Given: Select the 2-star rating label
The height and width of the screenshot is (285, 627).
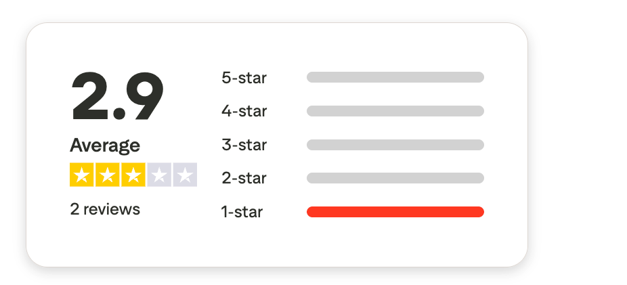Looking at the screenshot, I should click(x=244, y=179).
